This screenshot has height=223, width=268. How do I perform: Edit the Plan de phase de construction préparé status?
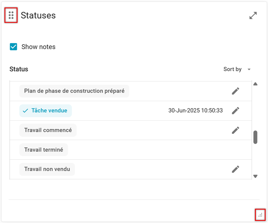tap(235, 91)
